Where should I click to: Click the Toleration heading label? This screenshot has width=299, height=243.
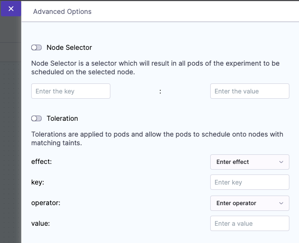pos(62,118)
